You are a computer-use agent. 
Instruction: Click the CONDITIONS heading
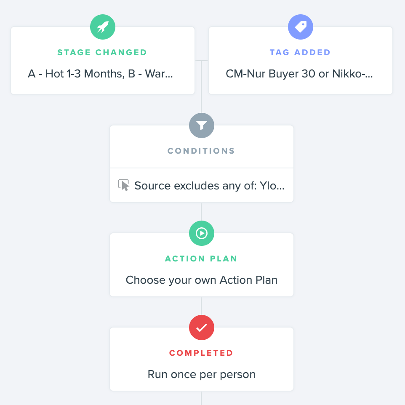coord(201,151)
